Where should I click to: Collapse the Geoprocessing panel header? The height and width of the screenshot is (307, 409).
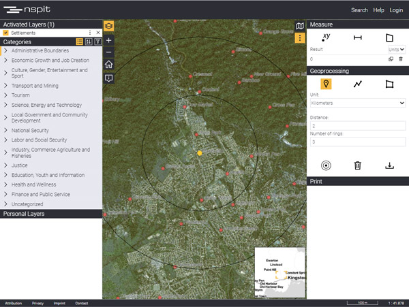pos(358,71)
